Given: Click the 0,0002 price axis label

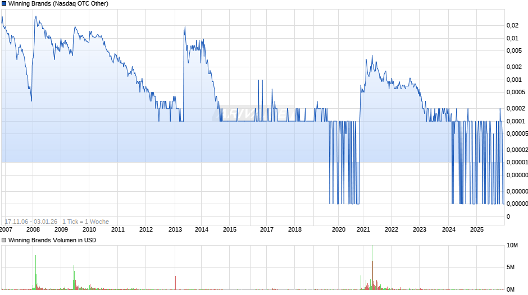Looking at the screenshot, I should (516, 108).
